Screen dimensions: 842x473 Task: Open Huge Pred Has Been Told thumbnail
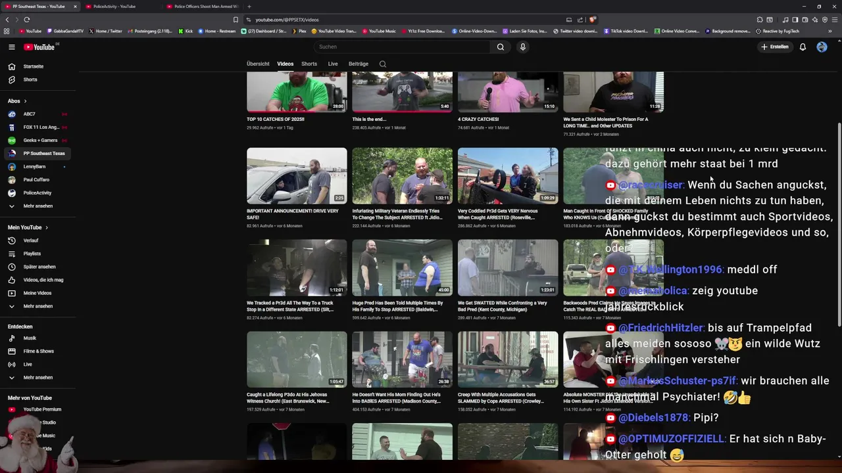(402, 267)
